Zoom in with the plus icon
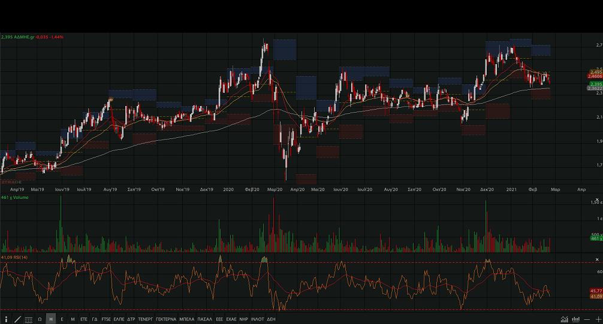The width and height of the screenshot is (603, 324). pyautogui.click(x=597, y=319)
